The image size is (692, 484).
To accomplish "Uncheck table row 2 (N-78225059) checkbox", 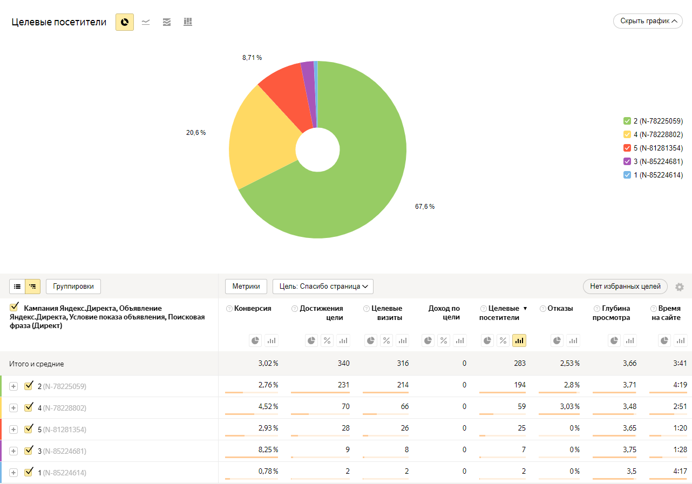I will click(29, 386).
